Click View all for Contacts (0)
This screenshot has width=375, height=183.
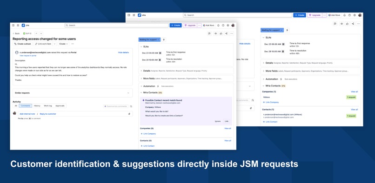[x=228, y=141]
